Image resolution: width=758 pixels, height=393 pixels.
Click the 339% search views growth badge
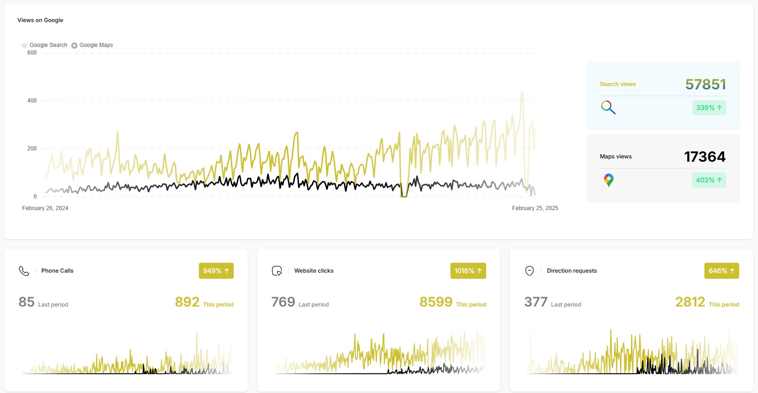tap(709, 108)
